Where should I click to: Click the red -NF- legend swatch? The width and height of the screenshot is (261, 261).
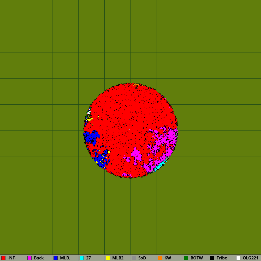click(3, 258)
